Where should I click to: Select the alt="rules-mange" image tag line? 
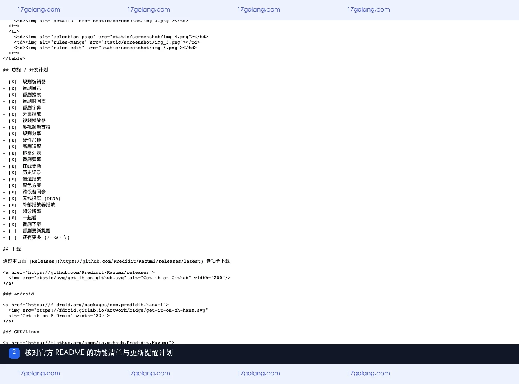point(107,42)
